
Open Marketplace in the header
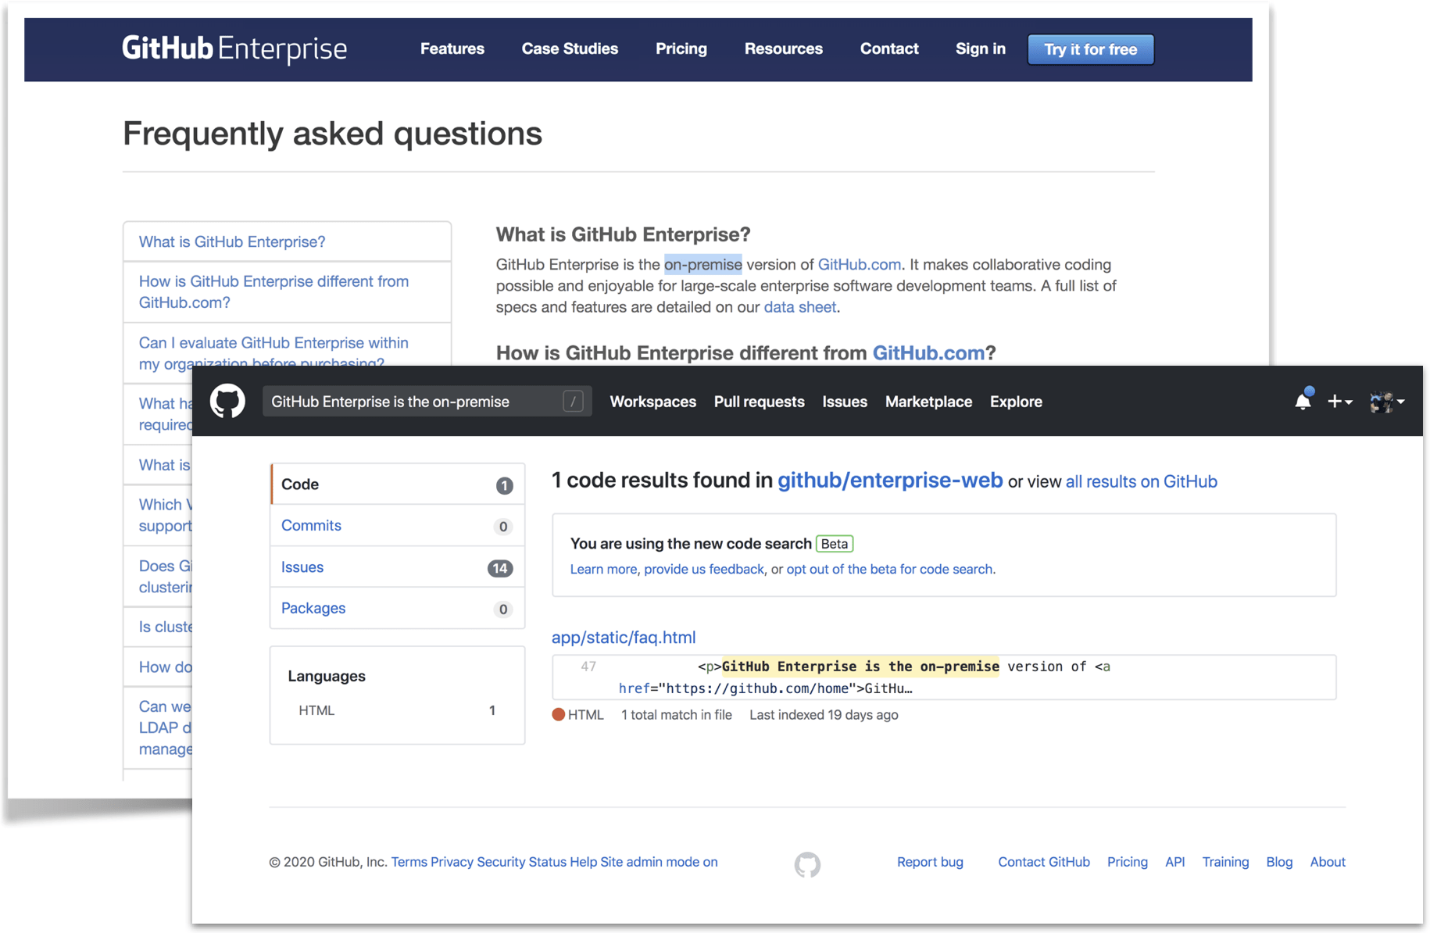coord(928,402)
